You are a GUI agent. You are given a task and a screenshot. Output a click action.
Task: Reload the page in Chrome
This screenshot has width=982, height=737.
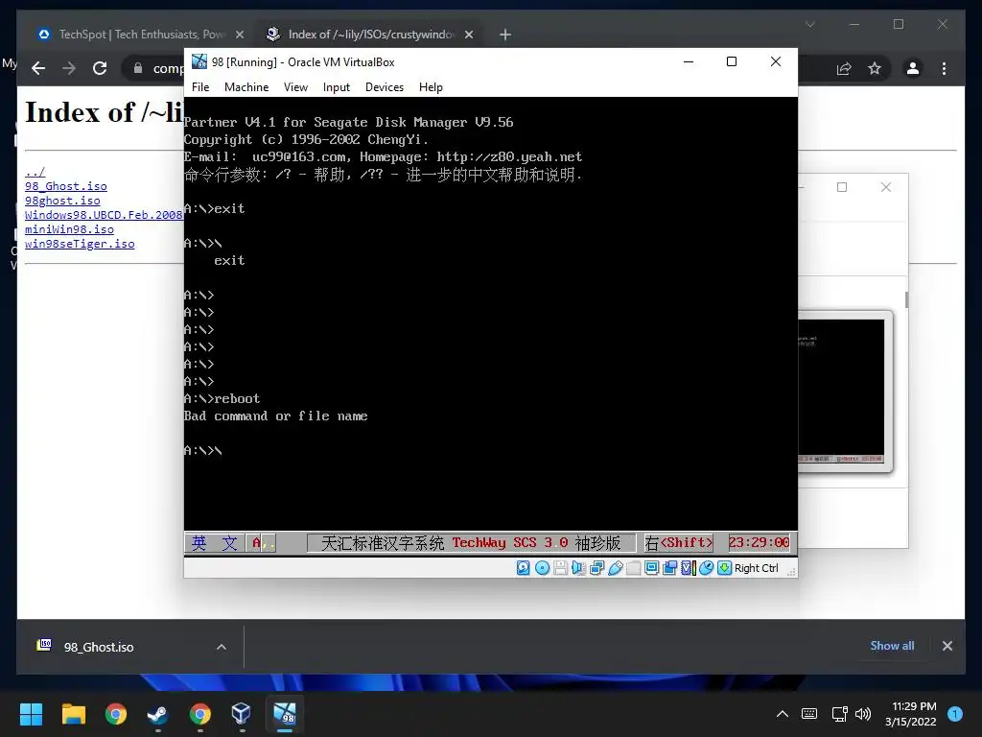[100, 68]
